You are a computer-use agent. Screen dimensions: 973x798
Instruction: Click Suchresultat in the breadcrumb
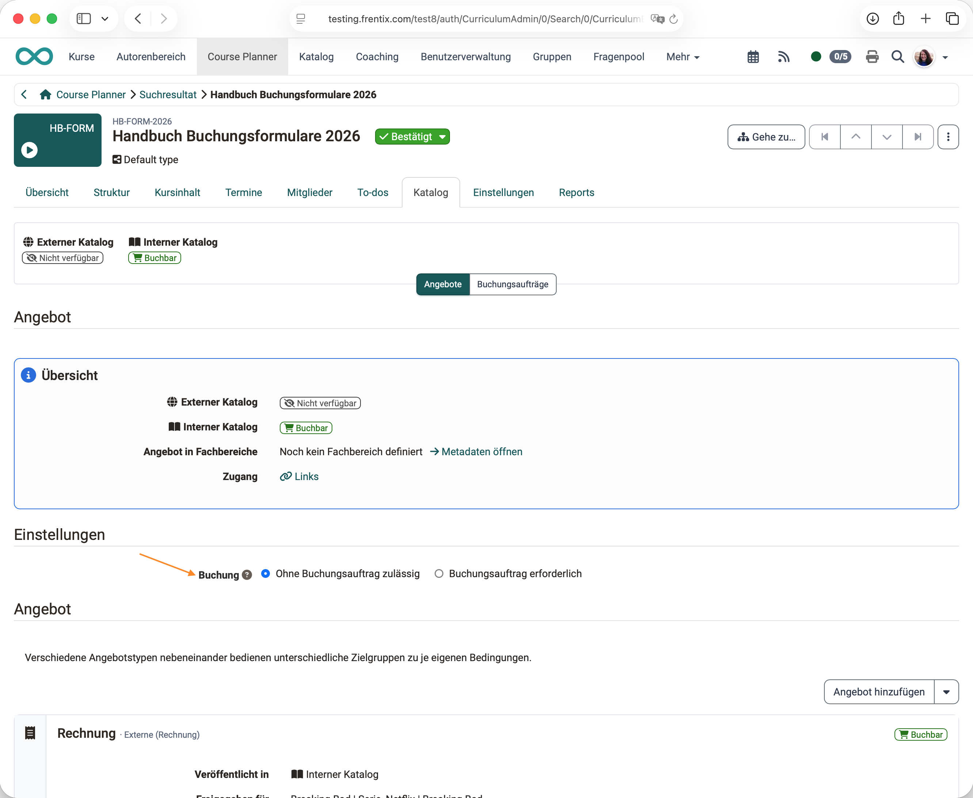168,95
